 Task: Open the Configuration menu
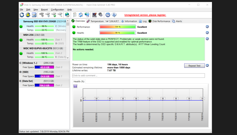pos(58,10)
